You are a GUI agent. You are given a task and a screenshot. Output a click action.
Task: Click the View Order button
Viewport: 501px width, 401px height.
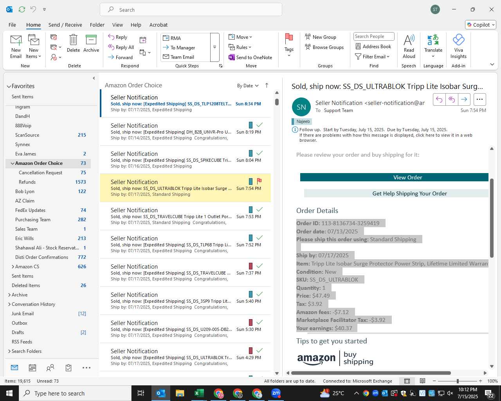coord(395,177)
